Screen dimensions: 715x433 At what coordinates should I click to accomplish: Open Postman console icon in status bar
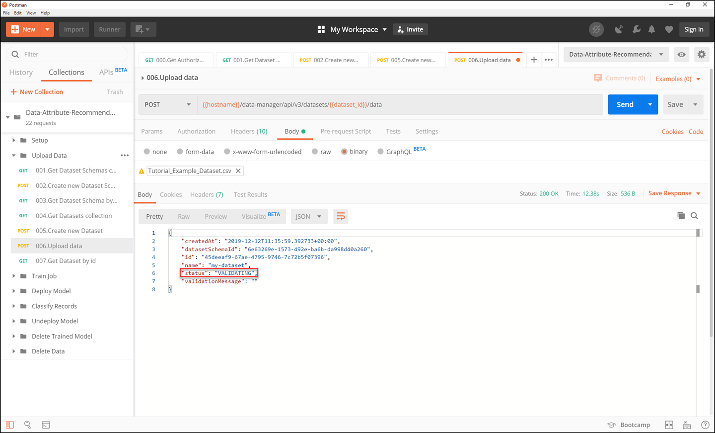pos(46,425)
